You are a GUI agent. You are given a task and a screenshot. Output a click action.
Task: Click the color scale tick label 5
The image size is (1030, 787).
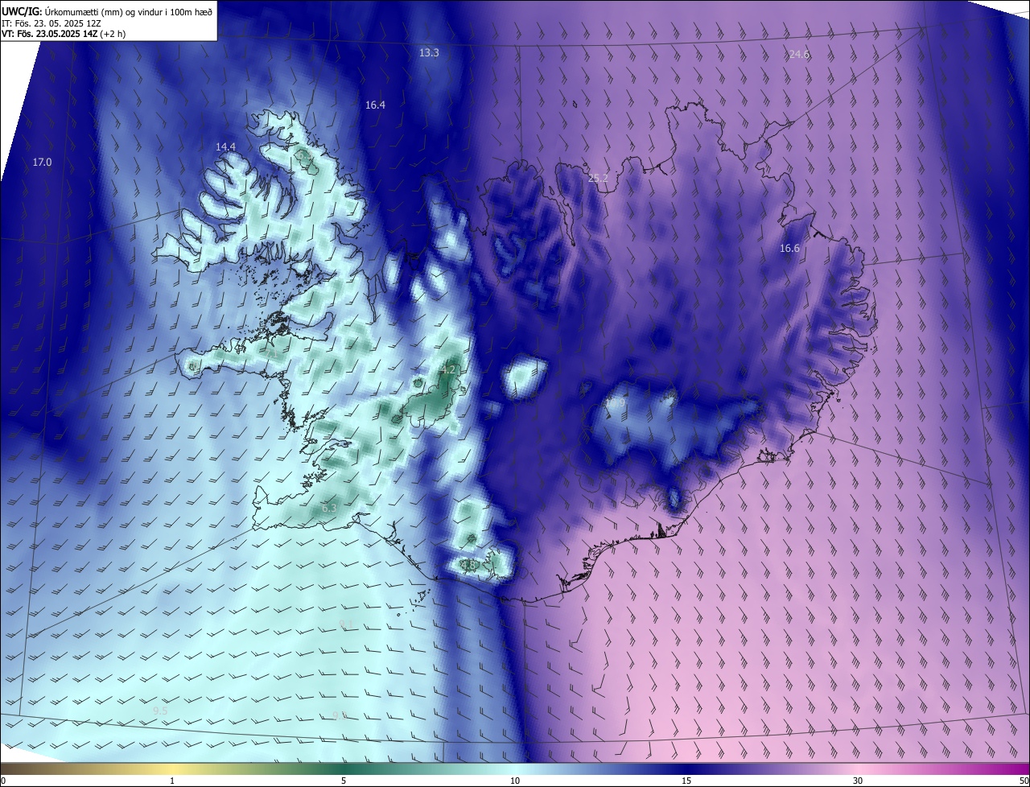pyautogui.click(x=344, y=781)
